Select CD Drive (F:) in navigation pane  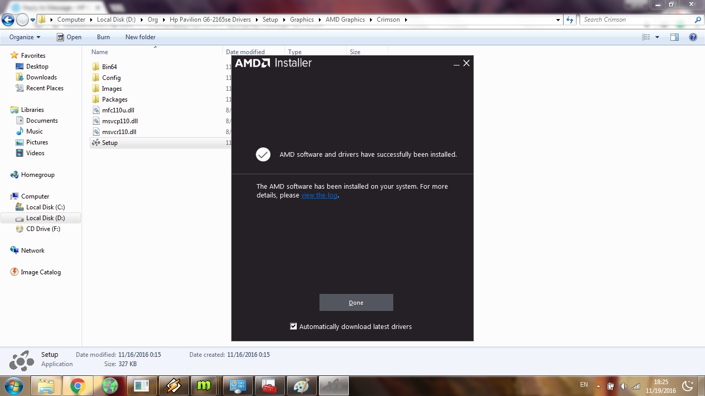click(x=43, y=229)
